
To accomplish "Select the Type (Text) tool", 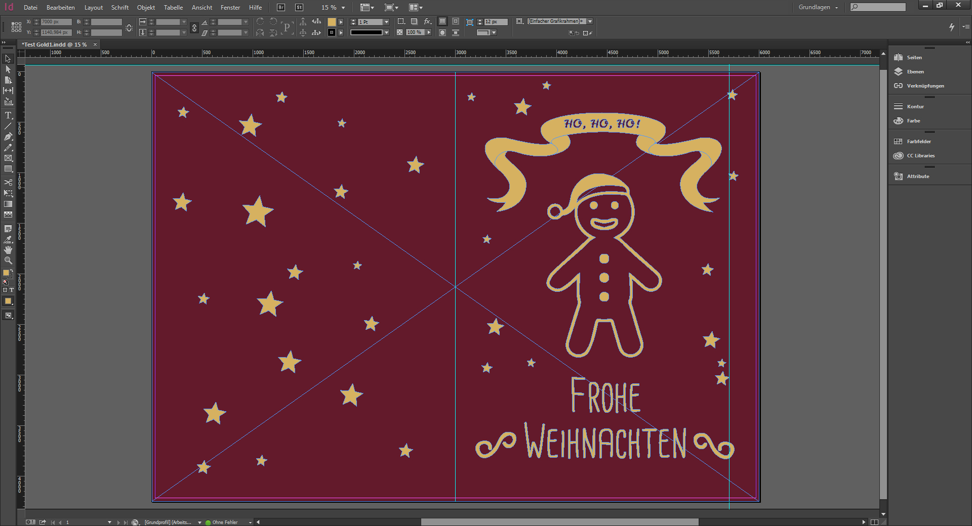I will (x=8, y=115).
